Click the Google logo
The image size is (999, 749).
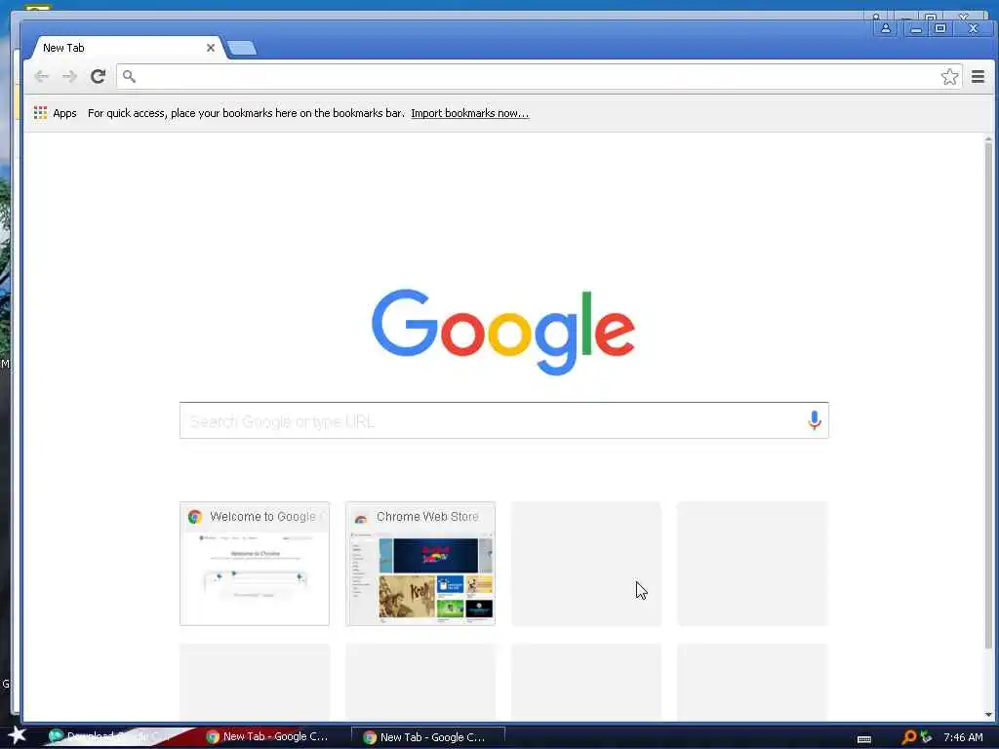pos(503,332)
